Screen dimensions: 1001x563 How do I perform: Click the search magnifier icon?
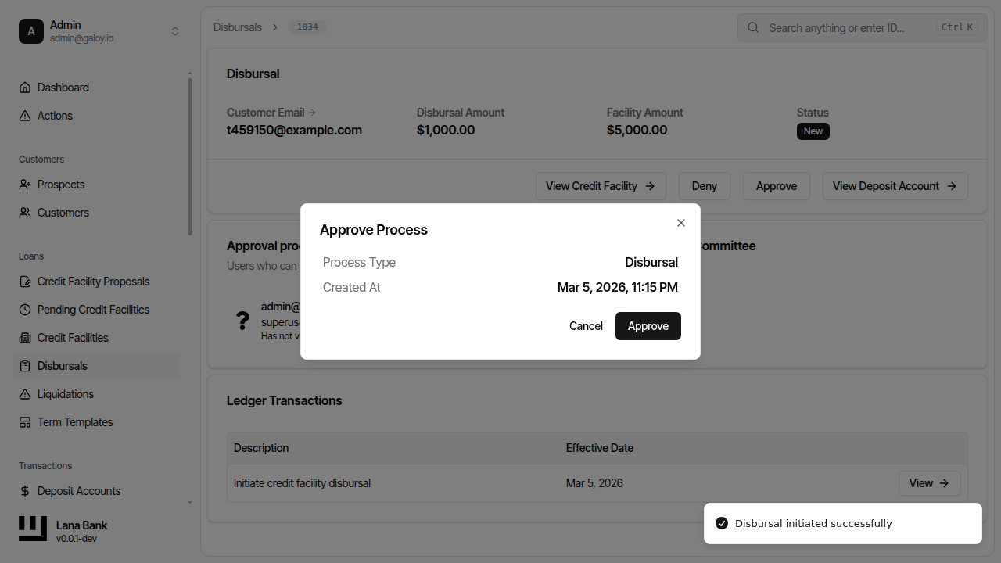point(753,28)
